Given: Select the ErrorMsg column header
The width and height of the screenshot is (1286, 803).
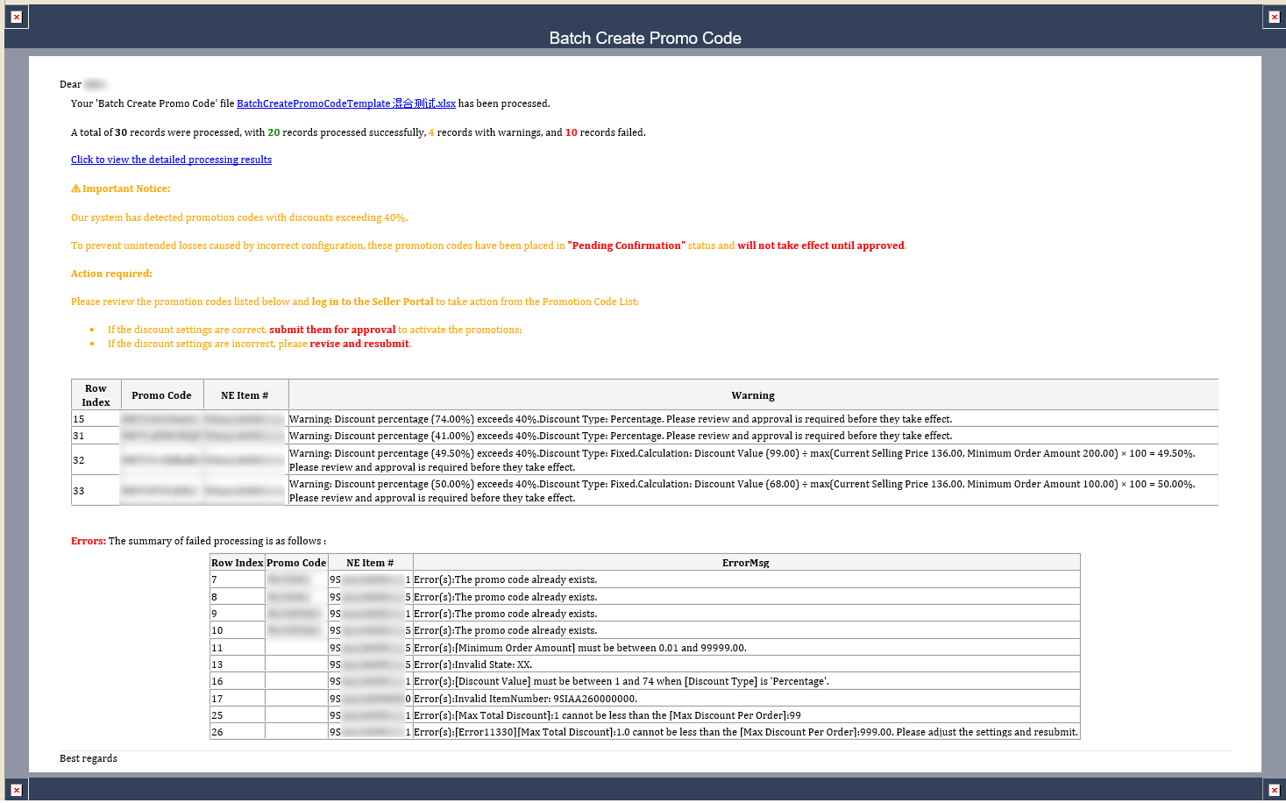Looking at the screenshot, I should 745,563.
